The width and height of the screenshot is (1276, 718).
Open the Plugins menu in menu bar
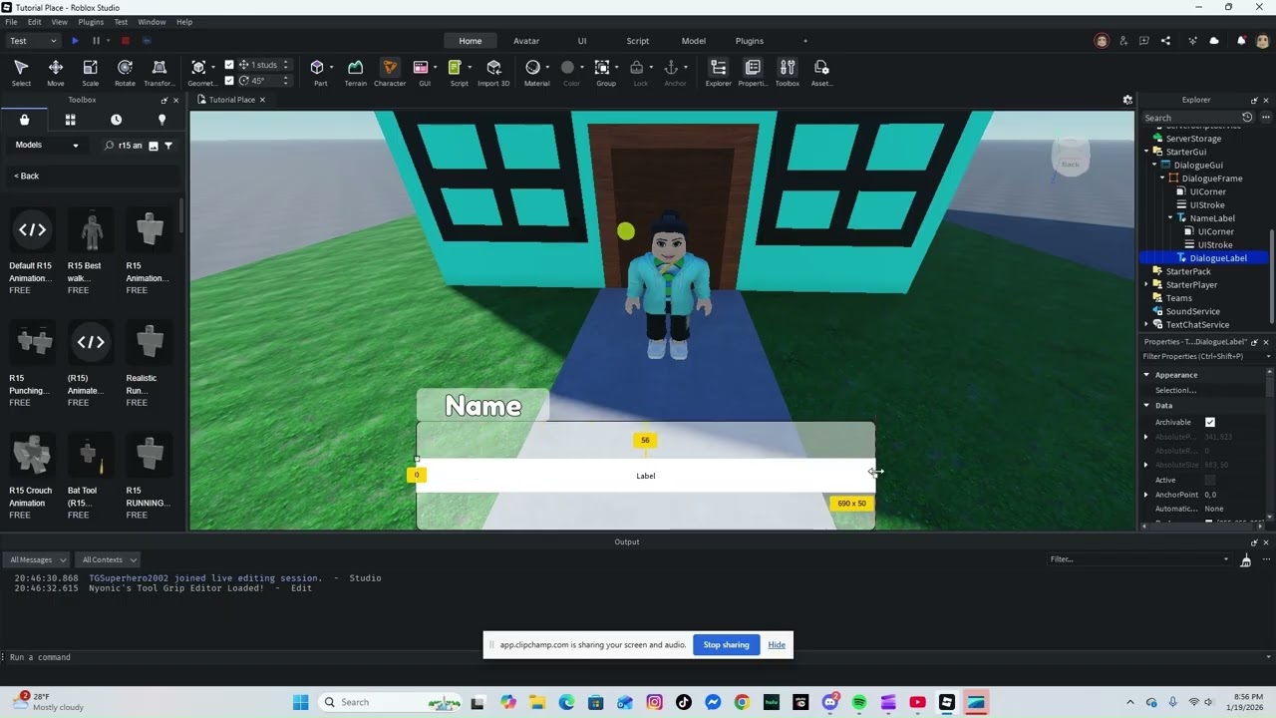(x=91, y=22)
